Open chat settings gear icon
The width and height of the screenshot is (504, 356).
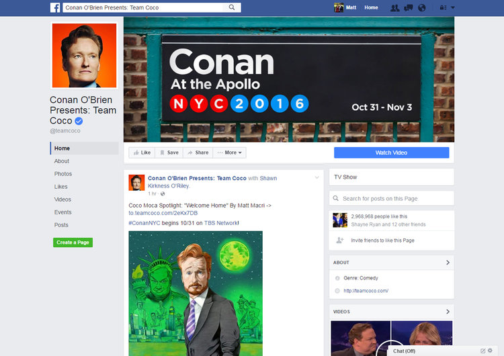490,351
